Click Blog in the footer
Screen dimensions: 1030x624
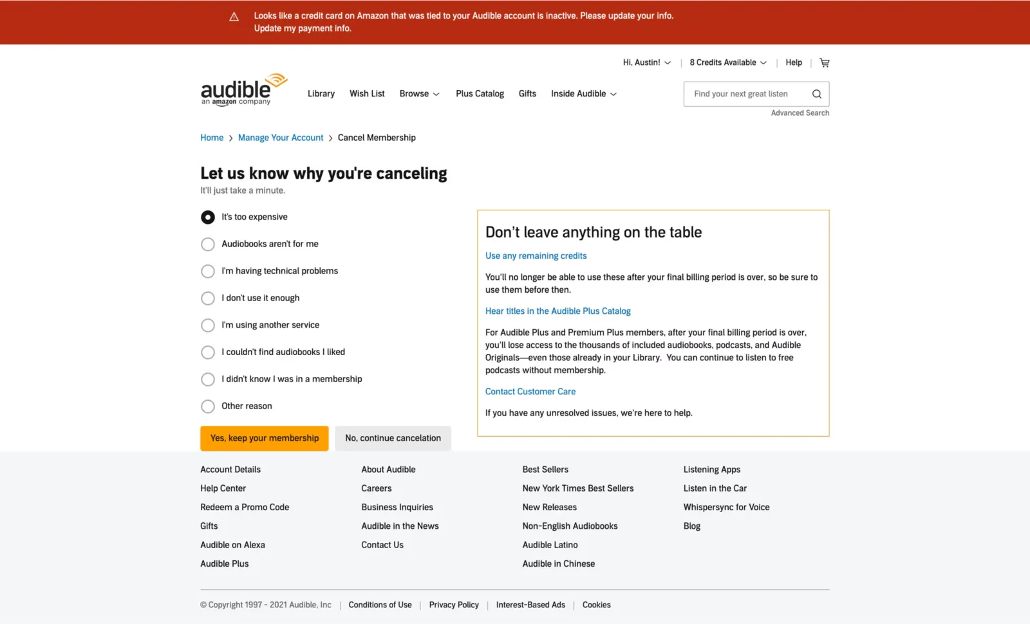pos(692,526)
